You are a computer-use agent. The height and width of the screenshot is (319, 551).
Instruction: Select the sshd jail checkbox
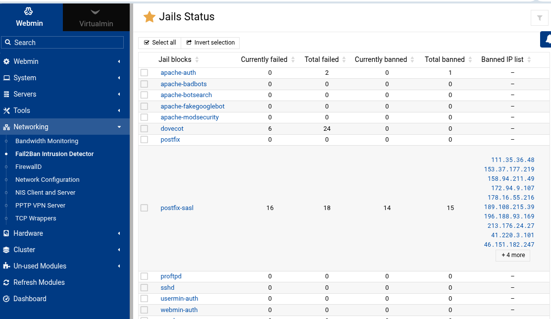[144, 288]
